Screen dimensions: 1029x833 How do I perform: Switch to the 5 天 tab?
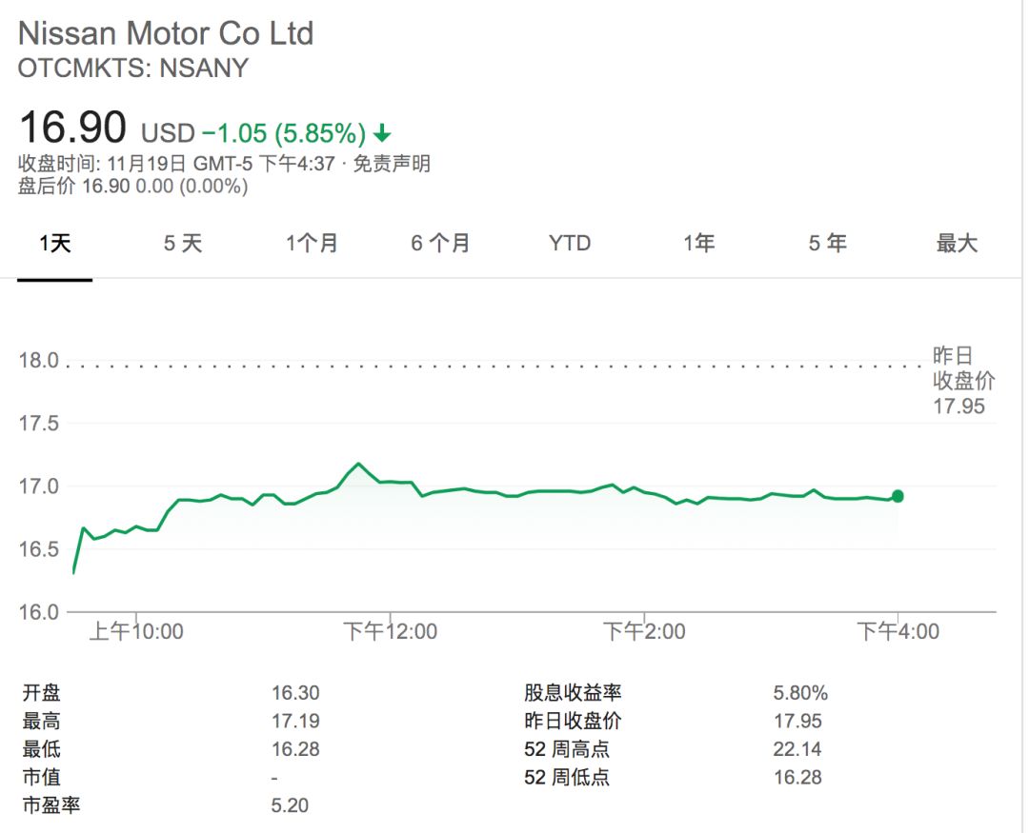pyautogui.click(x=183, y=244)
